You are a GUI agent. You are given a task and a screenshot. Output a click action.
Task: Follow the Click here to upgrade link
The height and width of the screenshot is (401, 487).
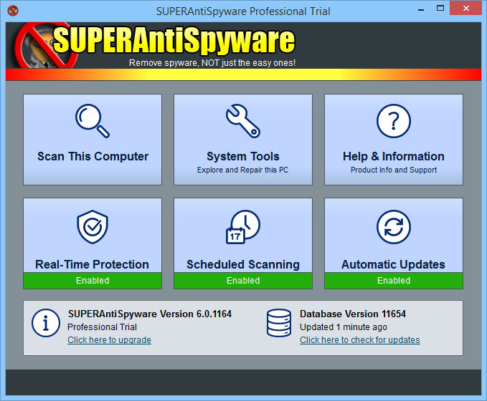coord(109,340)
